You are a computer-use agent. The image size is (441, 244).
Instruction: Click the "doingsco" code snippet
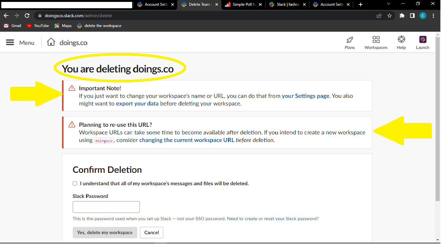point(104,140)
